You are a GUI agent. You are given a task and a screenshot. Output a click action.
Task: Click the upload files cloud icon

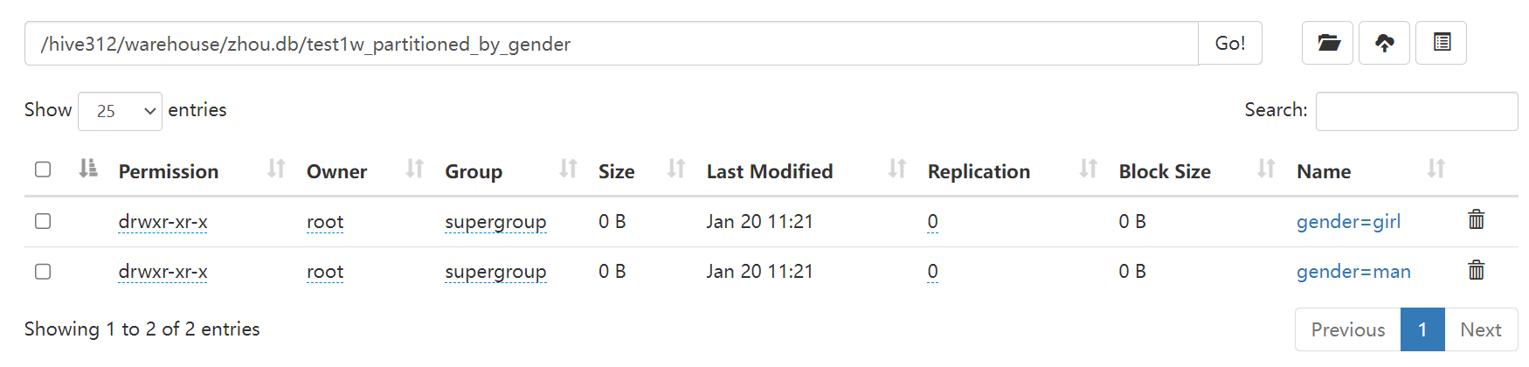pos(1384,43)
